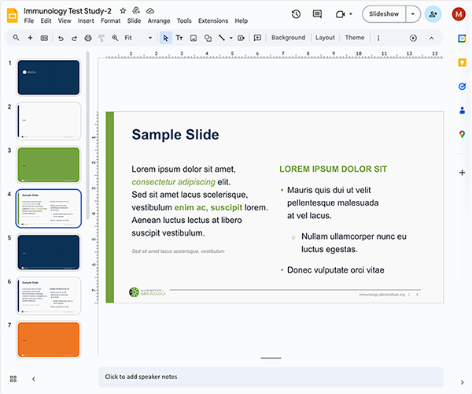Viewport: 472px width, 394px height.
Task: Toggle grid view at bottom left
Action: pyautogui.click(x=13, y=379)
